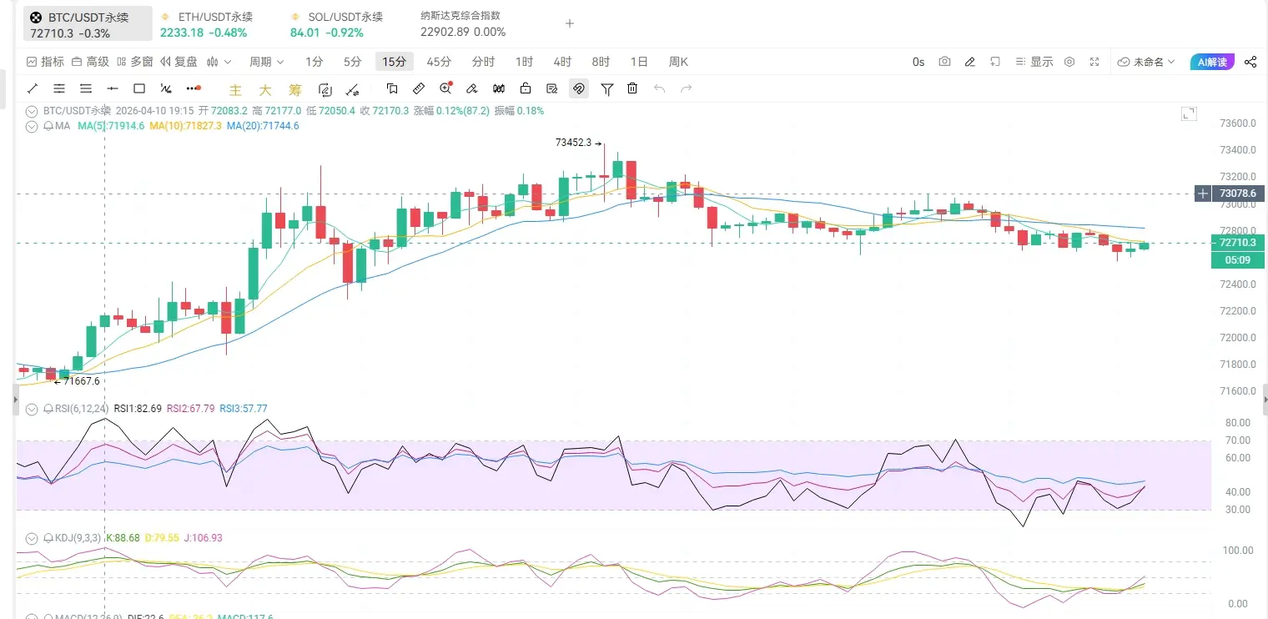Click the 0s refresh interval indicator
This screenshot has width=1268, height=619.
pos(918,62)
